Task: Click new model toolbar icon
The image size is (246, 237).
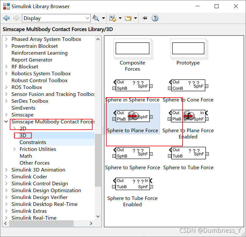Action: pos(113,18)
